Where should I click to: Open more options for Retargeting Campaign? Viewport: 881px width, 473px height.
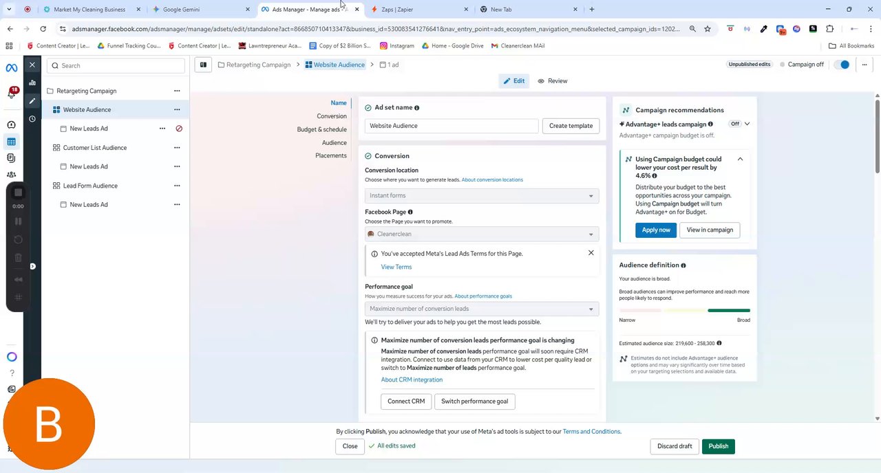pyautogui.click(x=177, y=91)
